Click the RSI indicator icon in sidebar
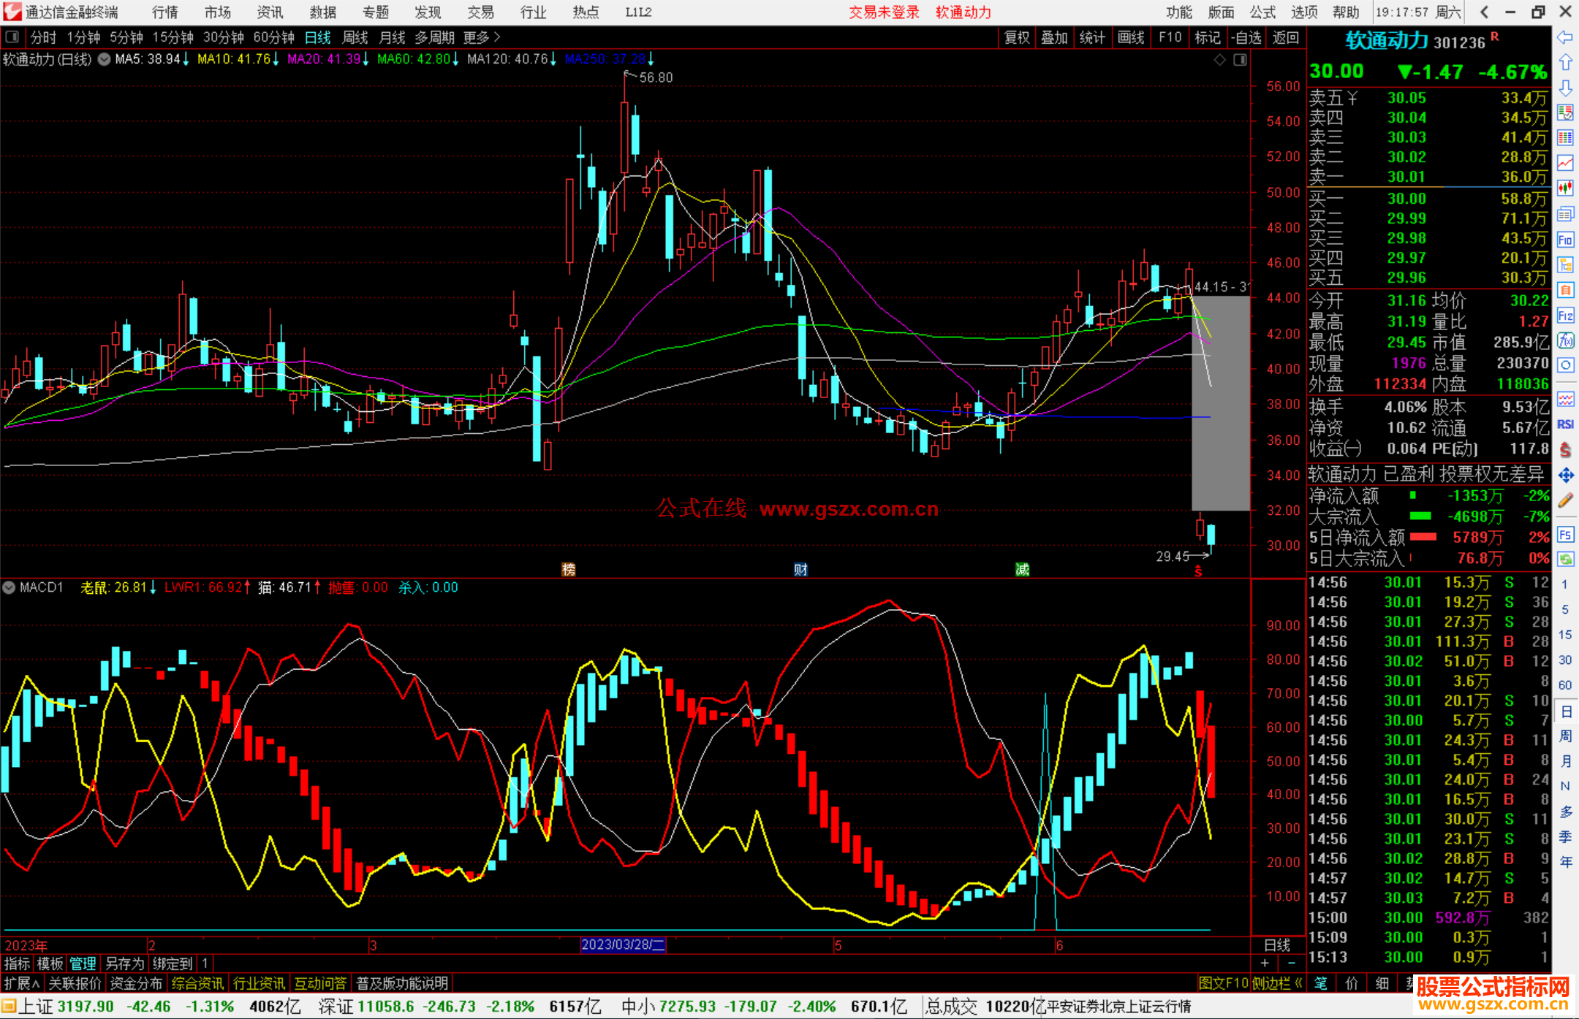Viewport: 1579px width, 1019px height. pos(1565,424)
